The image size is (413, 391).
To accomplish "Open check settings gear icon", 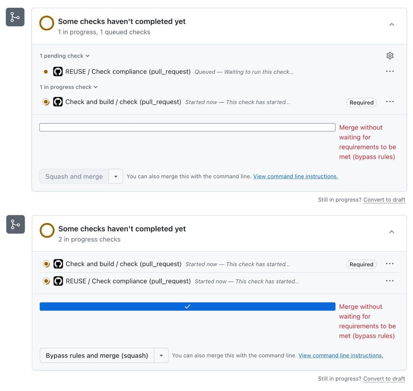I will (390, 56).
